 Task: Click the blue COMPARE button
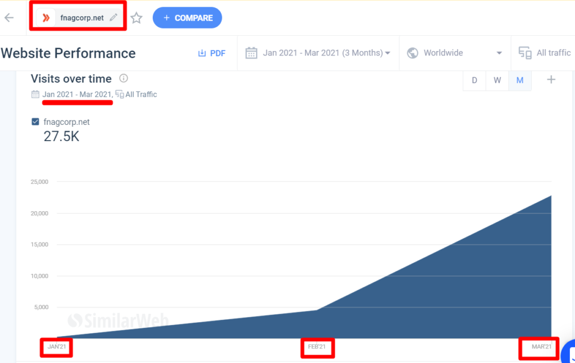tap(188, 18)
